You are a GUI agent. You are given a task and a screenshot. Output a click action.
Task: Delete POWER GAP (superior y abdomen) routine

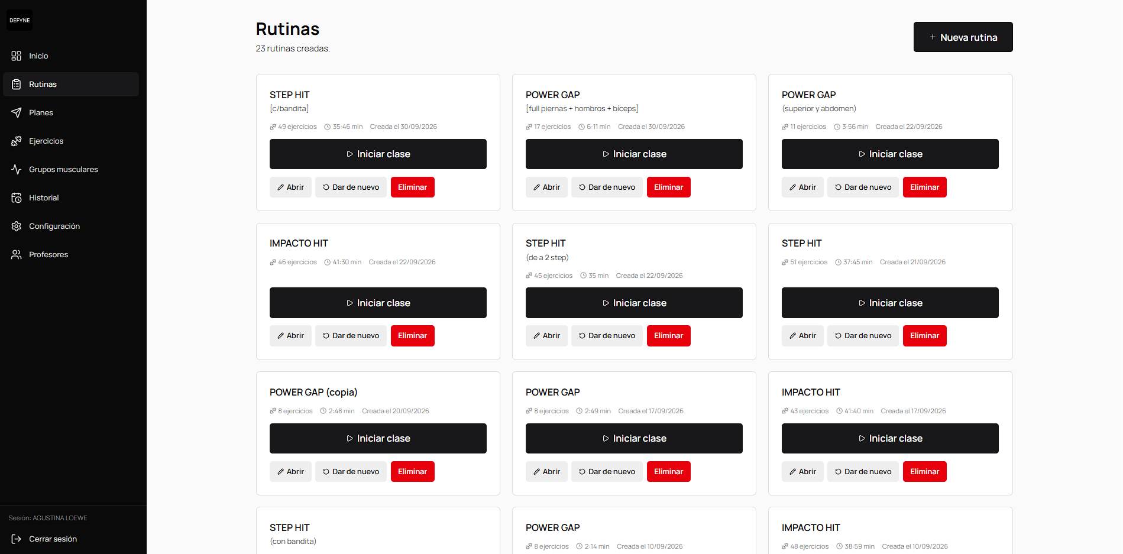924,187
